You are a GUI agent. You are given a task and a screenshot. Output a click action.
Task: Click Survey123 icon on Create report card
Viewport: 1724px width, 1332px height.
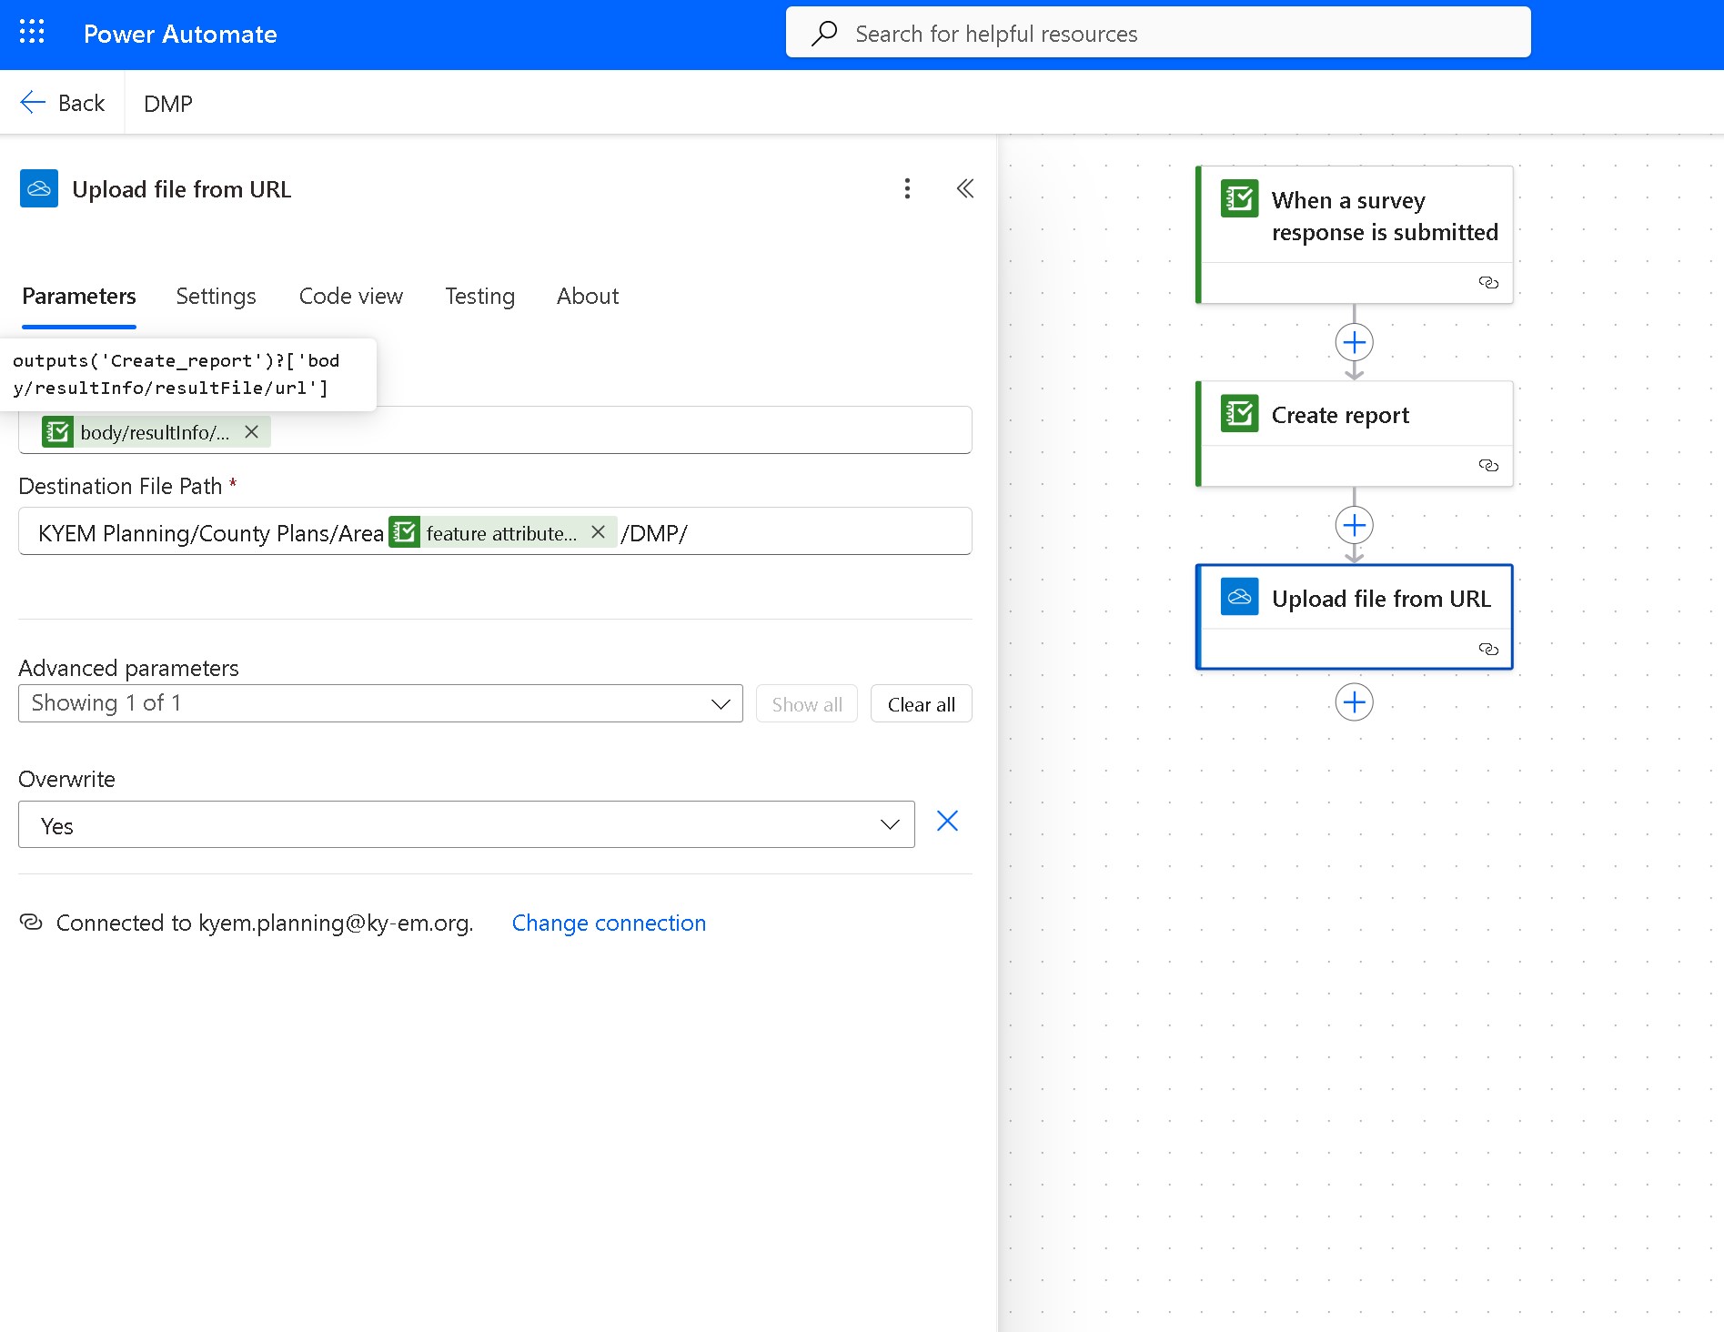click(x=1239, y=414)
